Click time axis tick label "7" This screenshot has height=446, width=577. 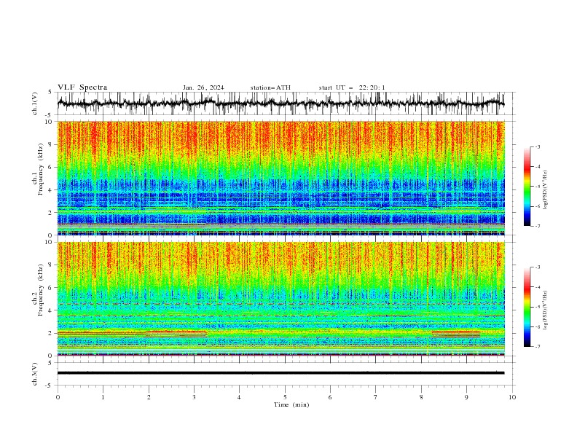[x=375, y=397]
